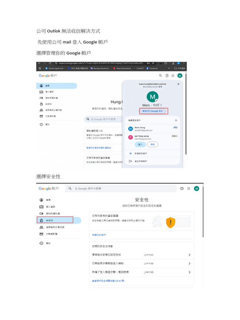Open the app password set 11:43 activity
This screenshot has height=320, width=240.
point(142,255)
